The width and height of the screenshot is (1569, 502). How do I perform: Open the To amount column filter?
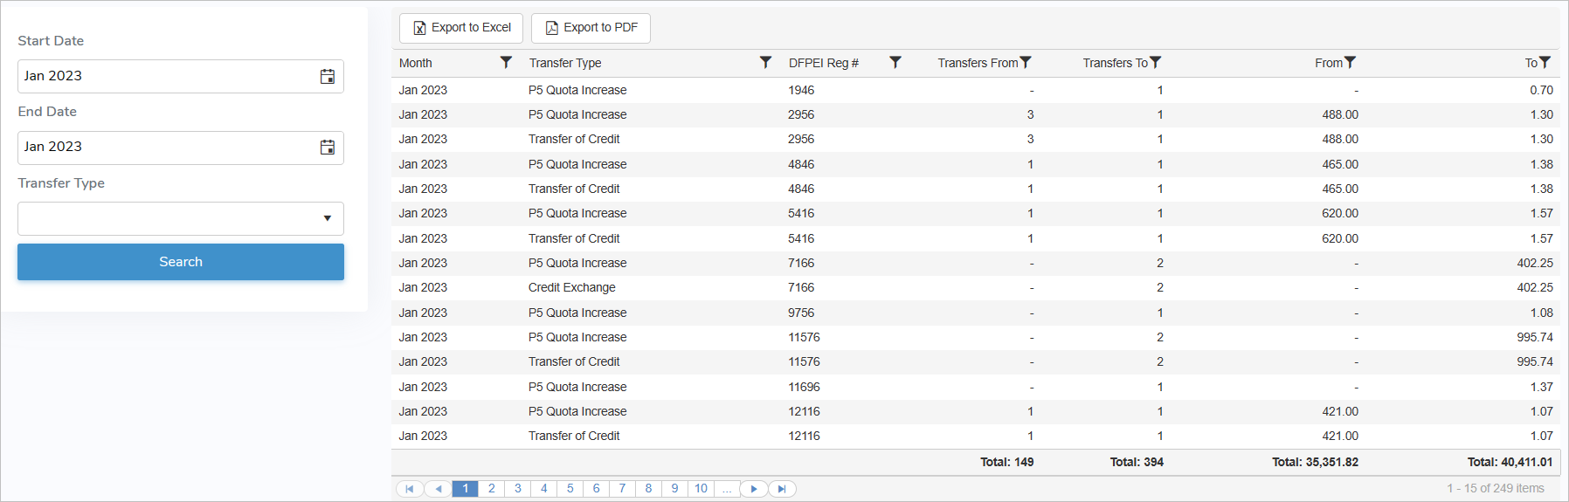point(1545,63)
